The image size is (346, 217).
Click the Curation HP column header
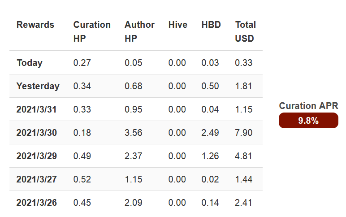(92, 31)
